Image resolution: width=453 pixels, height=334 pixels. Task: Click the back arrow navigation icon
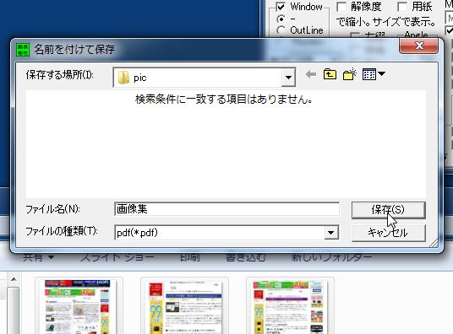click(x=311, y=75)
